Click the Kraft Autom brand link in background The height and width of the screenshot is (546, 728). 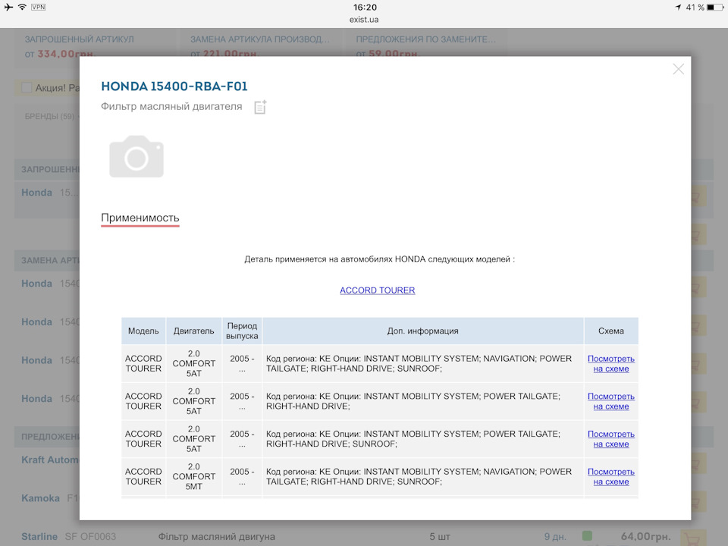[x=50, y=460]
